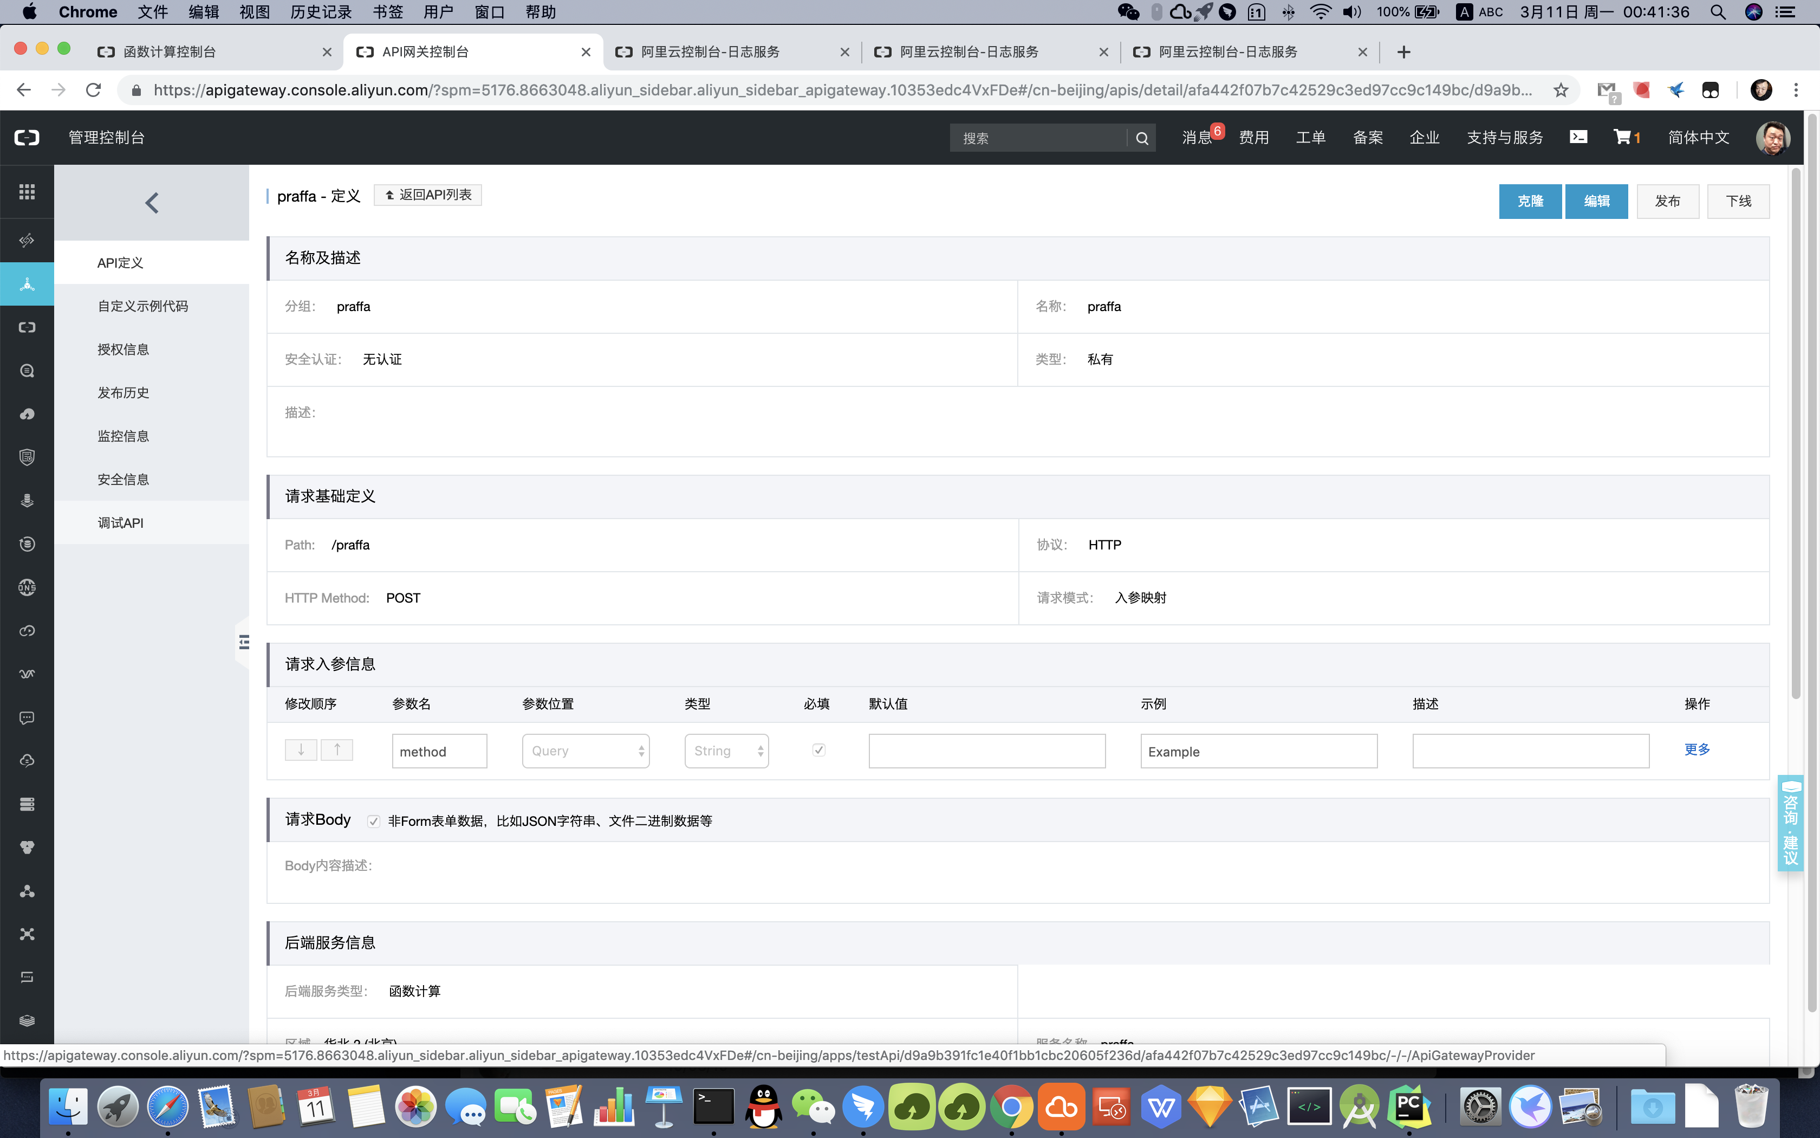Viewport: 1820px width, 1138px height.
Task: Open the 简体中文 language selector
Action: point(1698,138)
